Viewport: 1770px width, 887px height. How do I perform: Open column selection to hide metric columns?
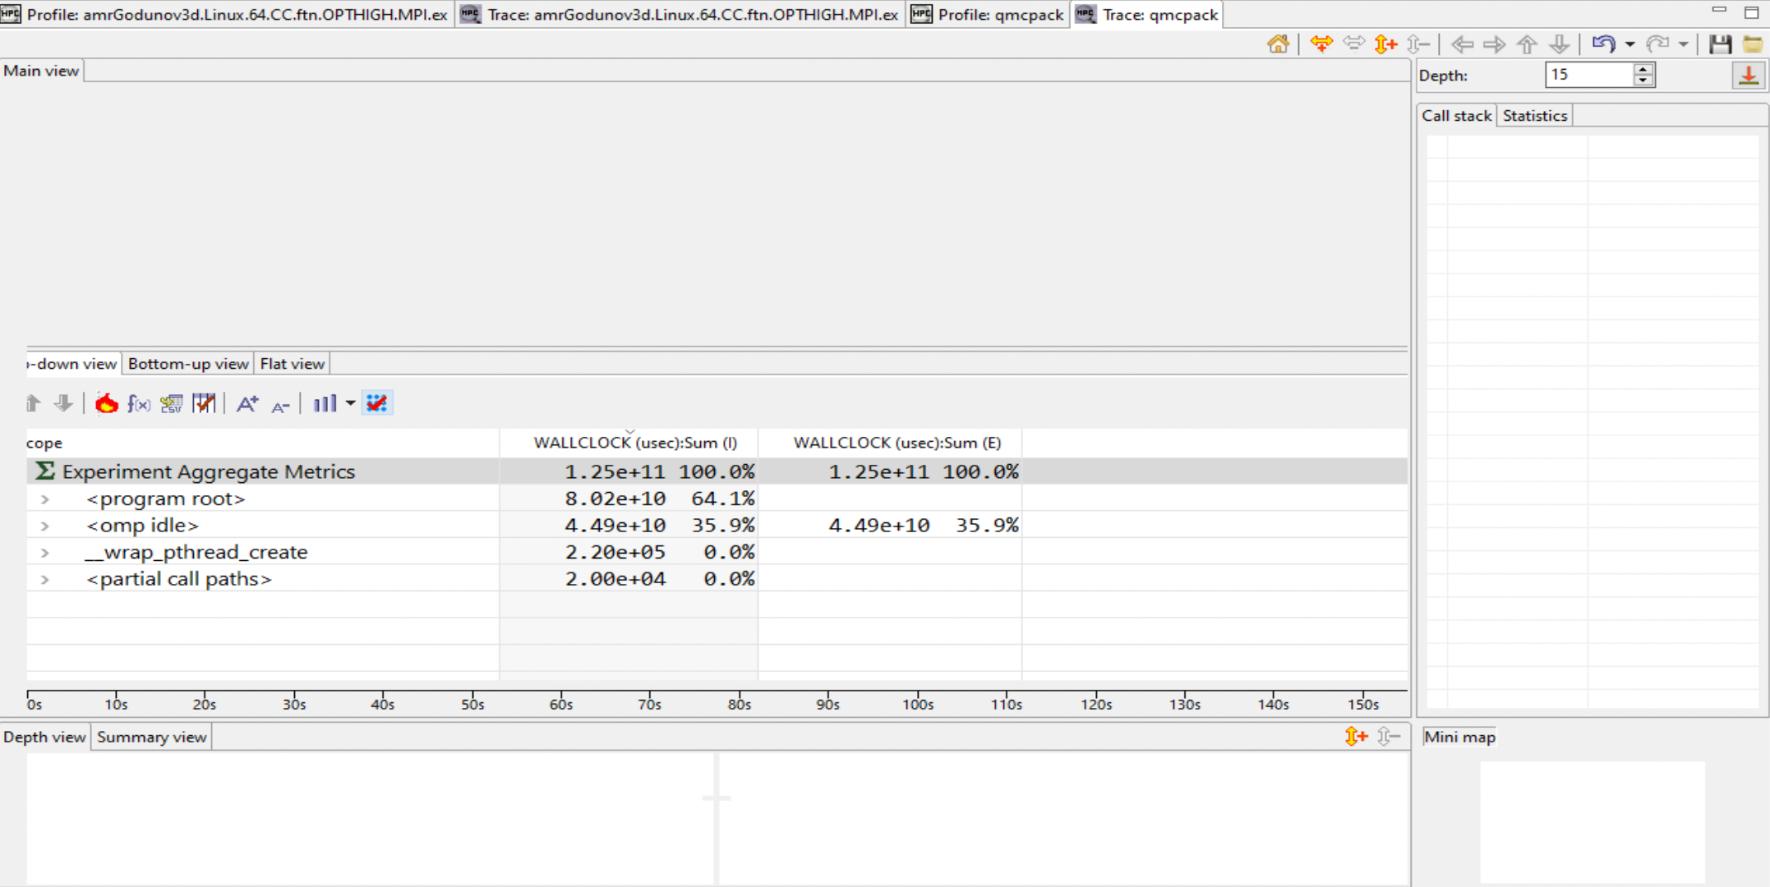pos(205,403)
